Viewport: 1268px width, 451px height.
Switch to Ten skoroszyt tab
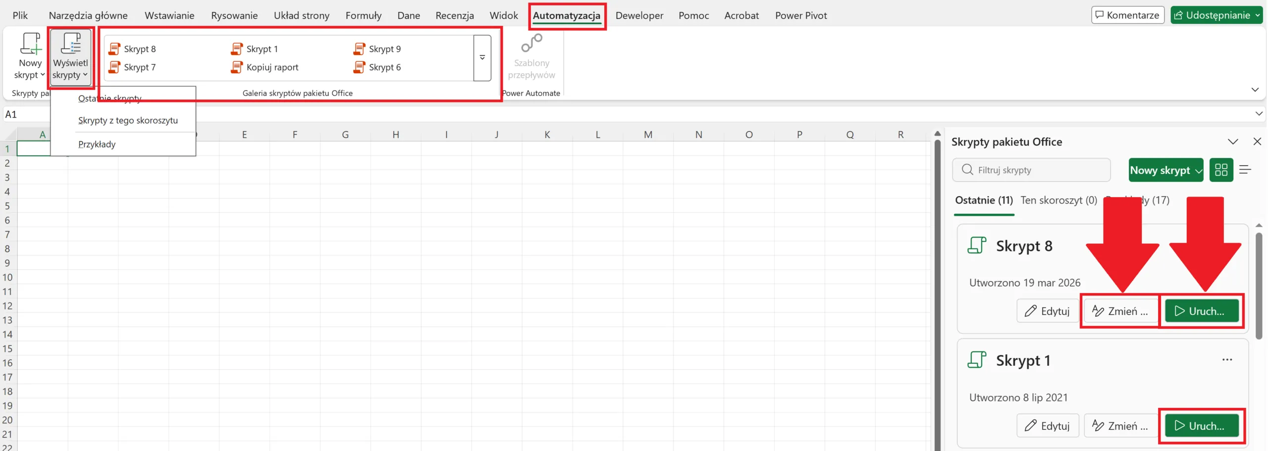tap(1058, 200)
